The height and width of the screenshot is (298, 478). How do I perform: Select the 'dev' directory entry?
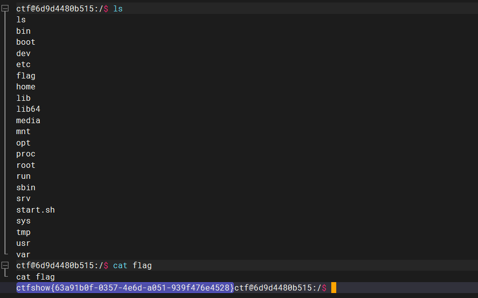click(23, 53)
